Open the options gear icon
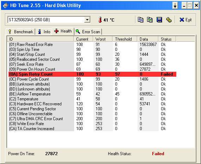Image resolution: width=201 pixels, height=164 pixels. (x=169, y=20)
